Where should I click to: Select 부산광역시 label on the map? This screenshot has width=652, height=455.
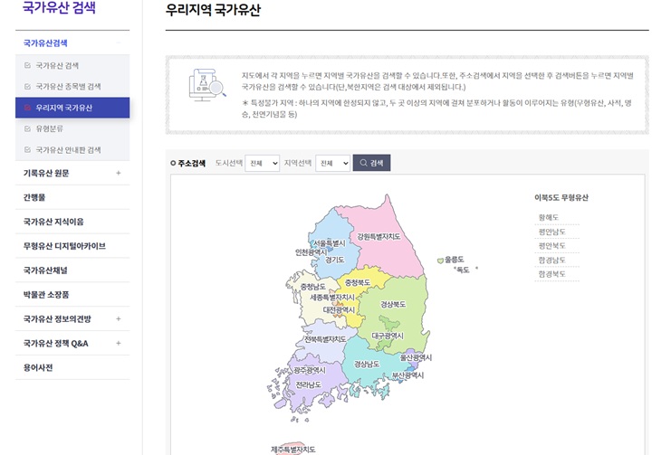407,375
